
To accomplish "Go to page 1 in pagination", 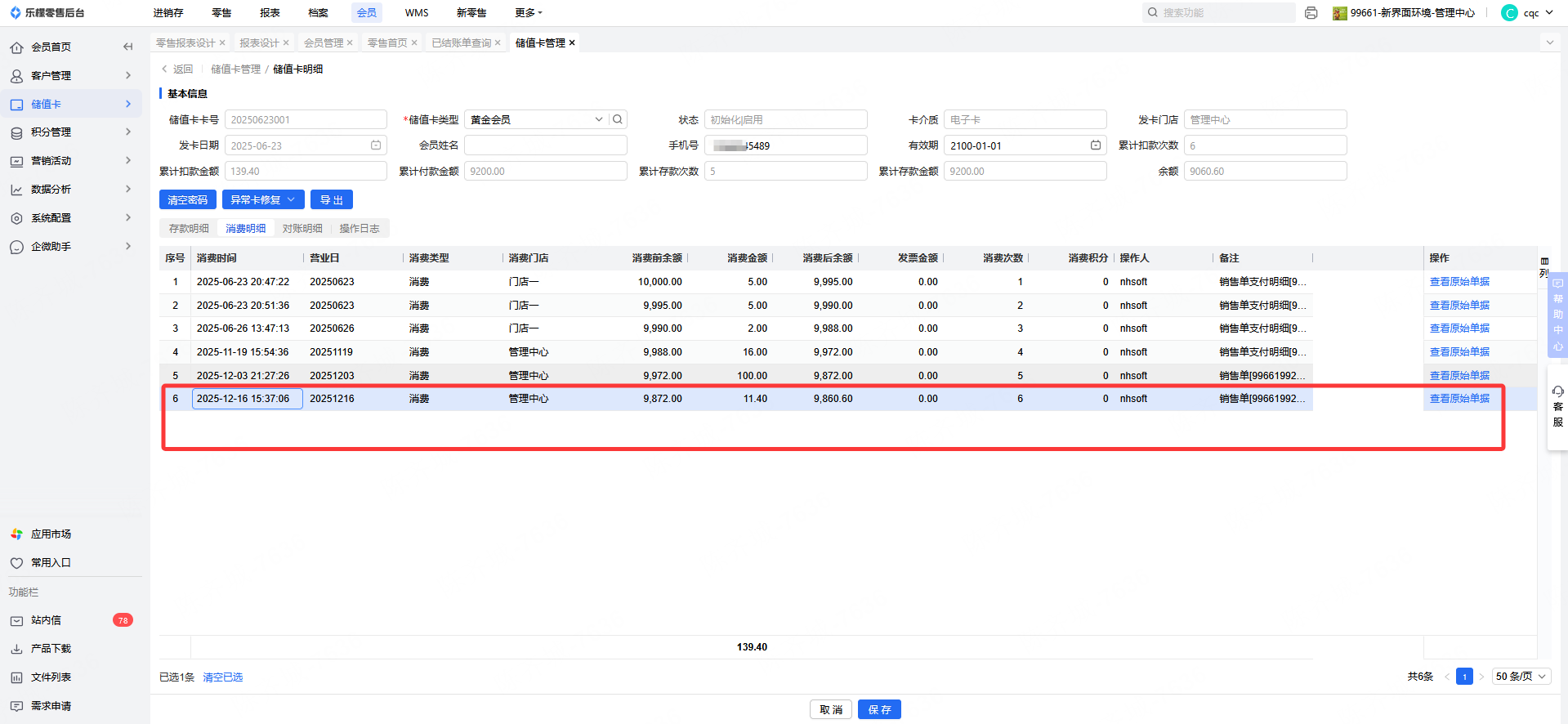I will 1464,677.
